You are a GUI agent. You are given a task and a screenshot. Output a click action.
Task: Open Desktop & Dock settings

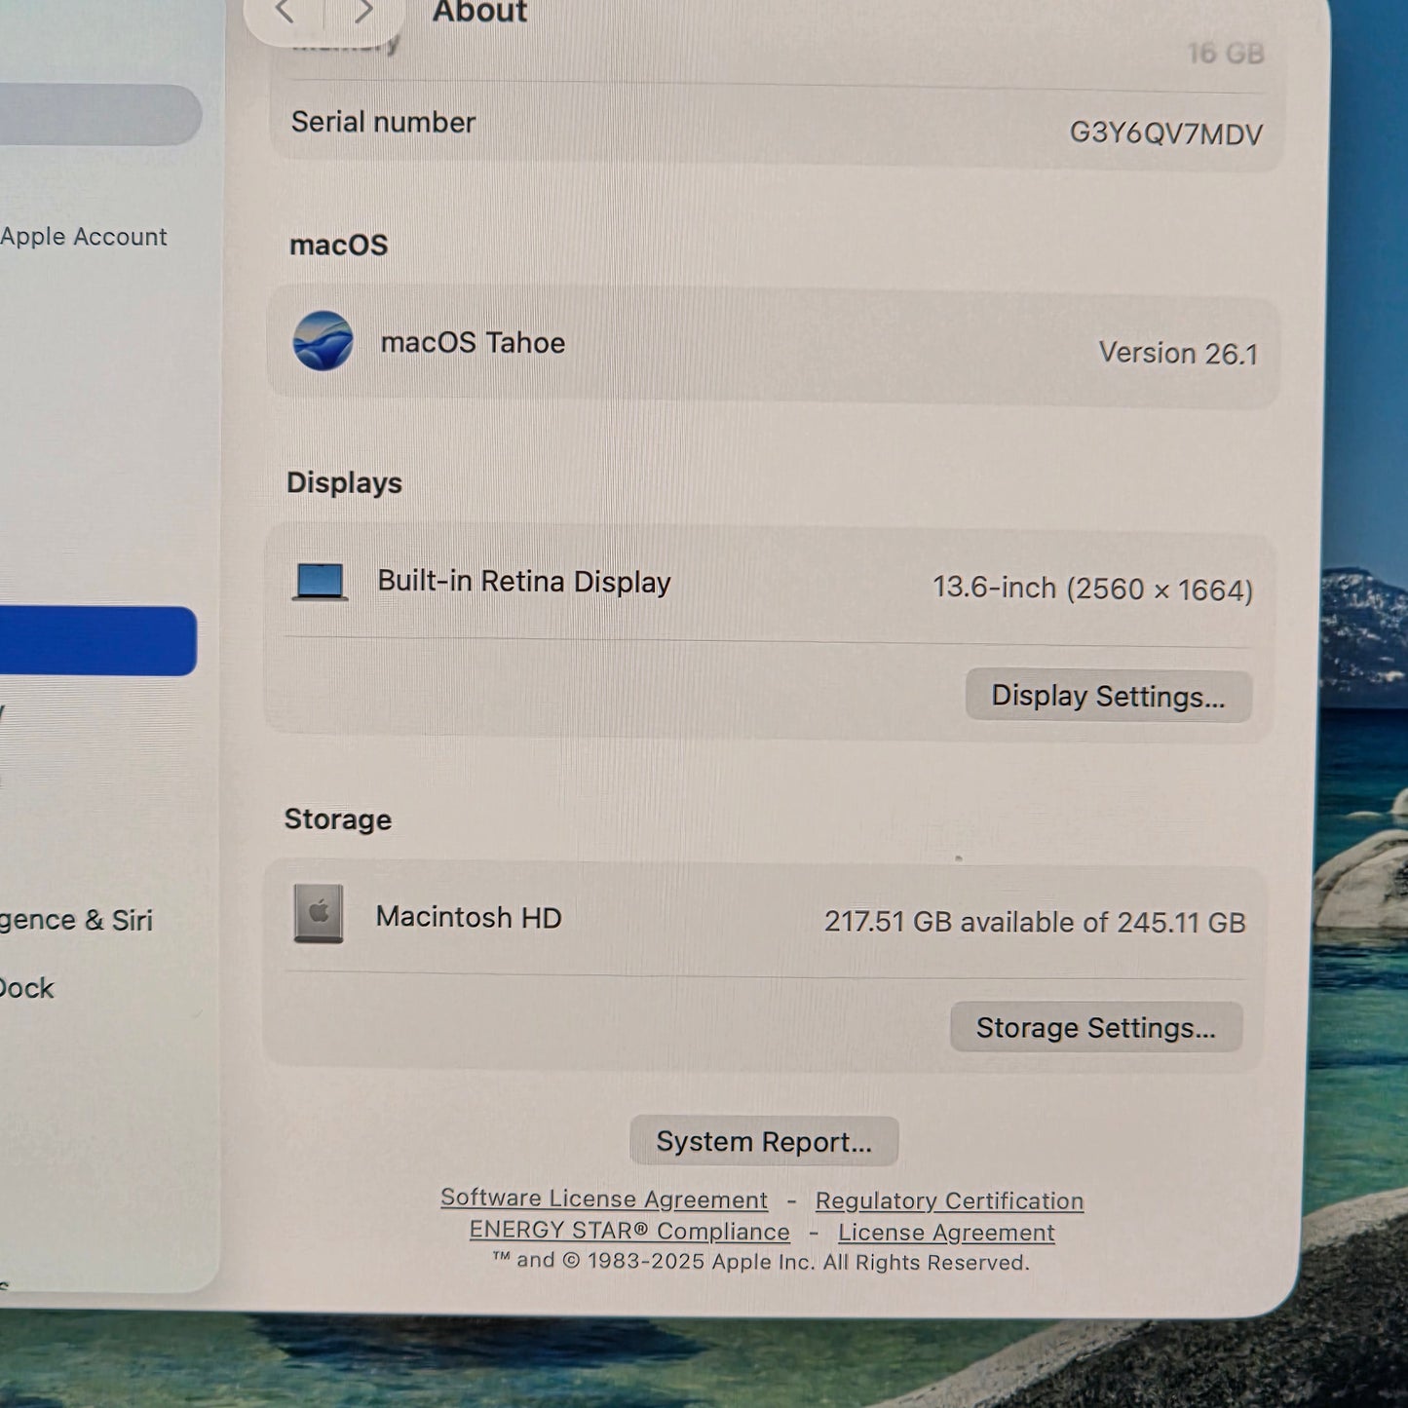[x=27, y=987]
